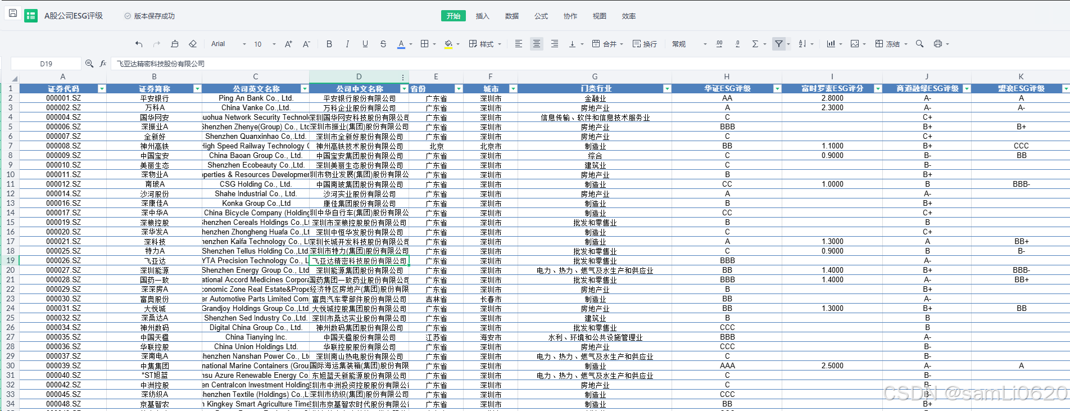Open filter dropdown on 证券代码 header
Viewport: 1070px width, 411px height.
(x=102, y=89)
